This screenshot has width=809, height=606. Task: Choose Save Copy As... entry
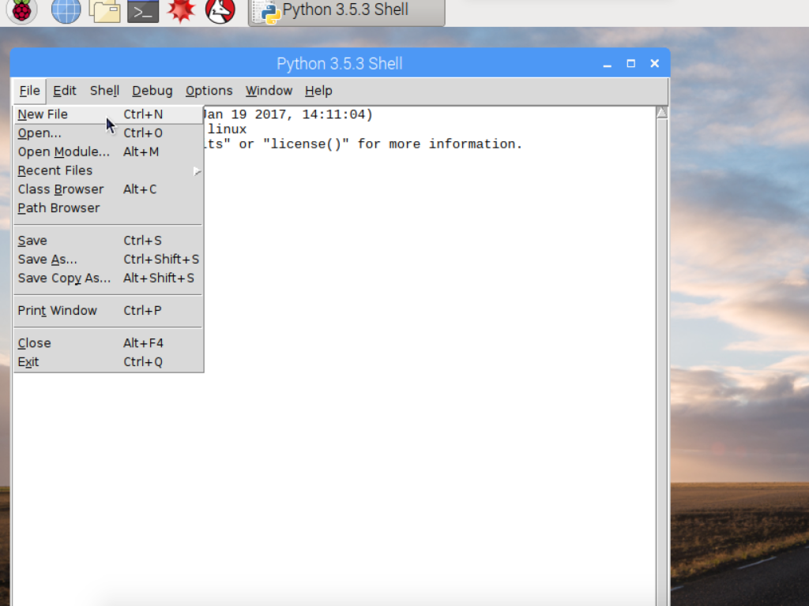108,279
